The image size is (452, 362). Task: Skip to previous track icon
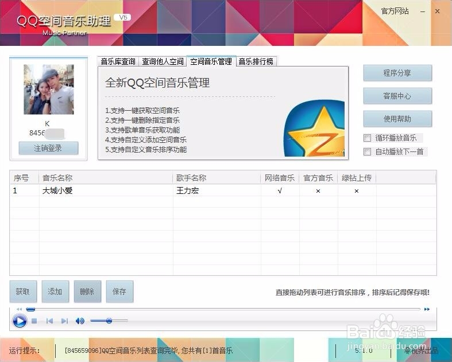(x=49, y=321)
